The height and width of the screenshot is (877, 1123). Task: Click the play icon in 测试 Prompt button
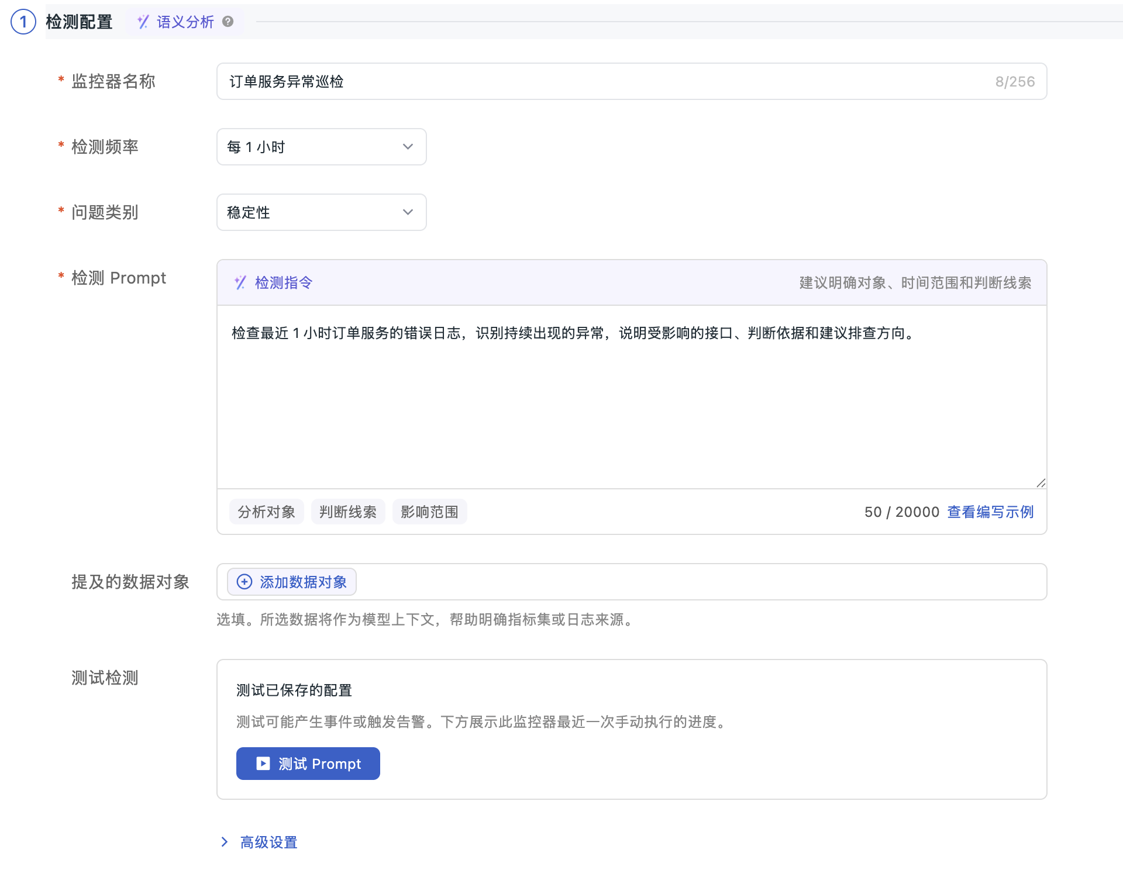[x=263, y=764]
